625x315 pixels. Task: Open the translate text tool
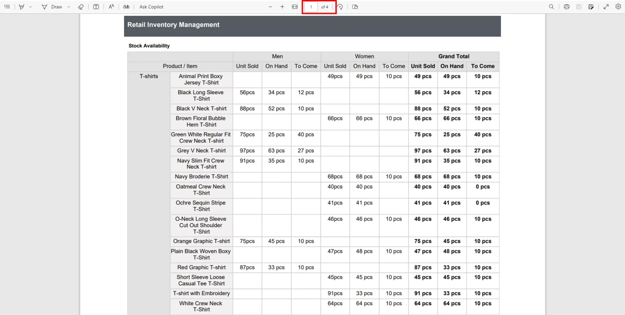point(126,7)
